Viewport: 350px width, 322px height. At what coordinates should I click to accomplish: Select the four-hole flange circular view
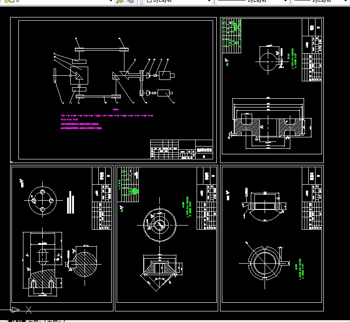click(43, 201)
